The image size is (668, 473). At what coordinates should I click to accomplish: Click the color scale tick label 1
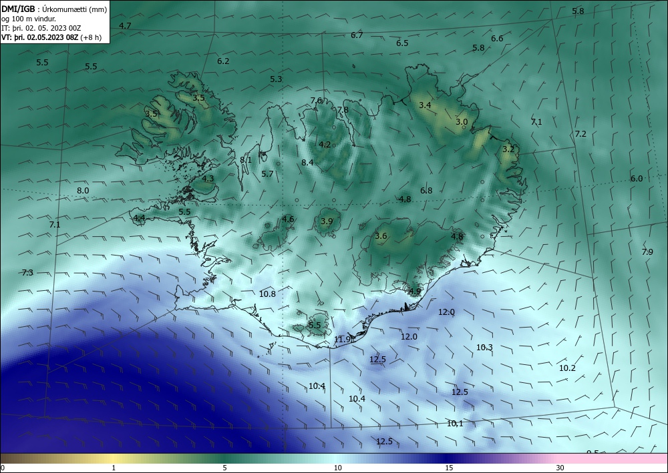pyautogui.click(x=114, y=468)
